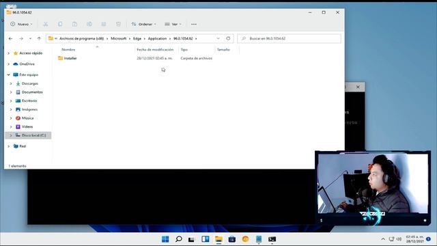
Task: Sort by the Nombre column header
Action: click(68, 50)
